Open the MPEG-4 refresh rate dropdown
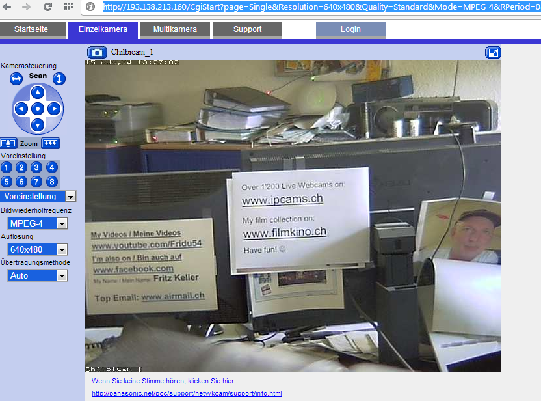 click(38, 223)
